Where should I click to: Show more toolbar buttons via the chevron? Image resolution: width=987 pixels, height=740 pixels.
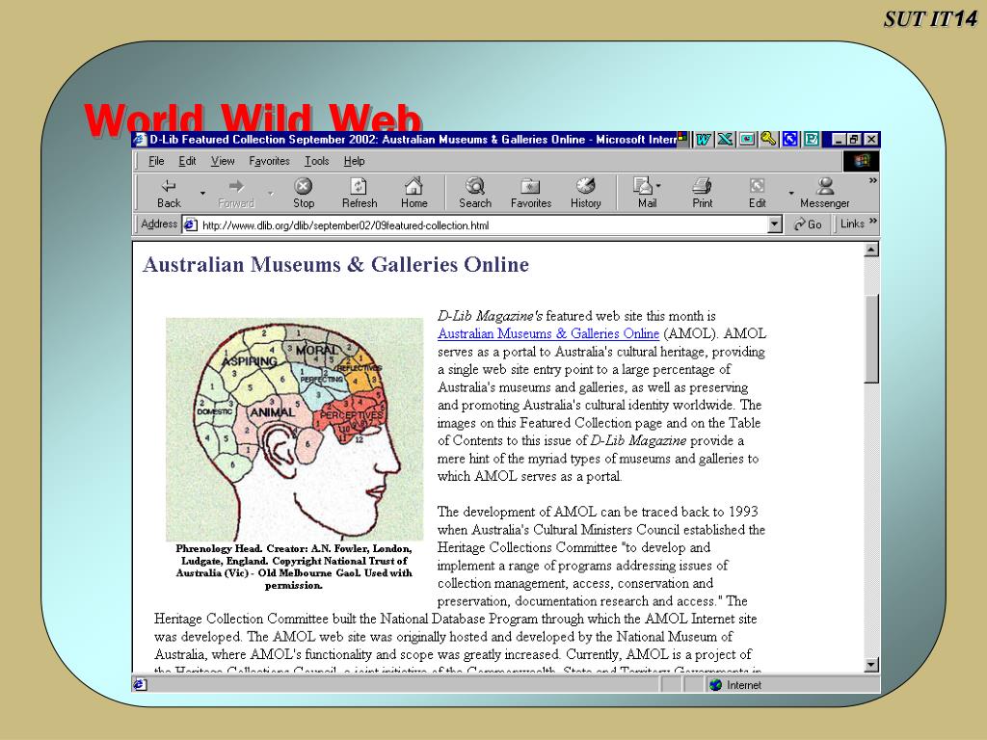[872, 180]
